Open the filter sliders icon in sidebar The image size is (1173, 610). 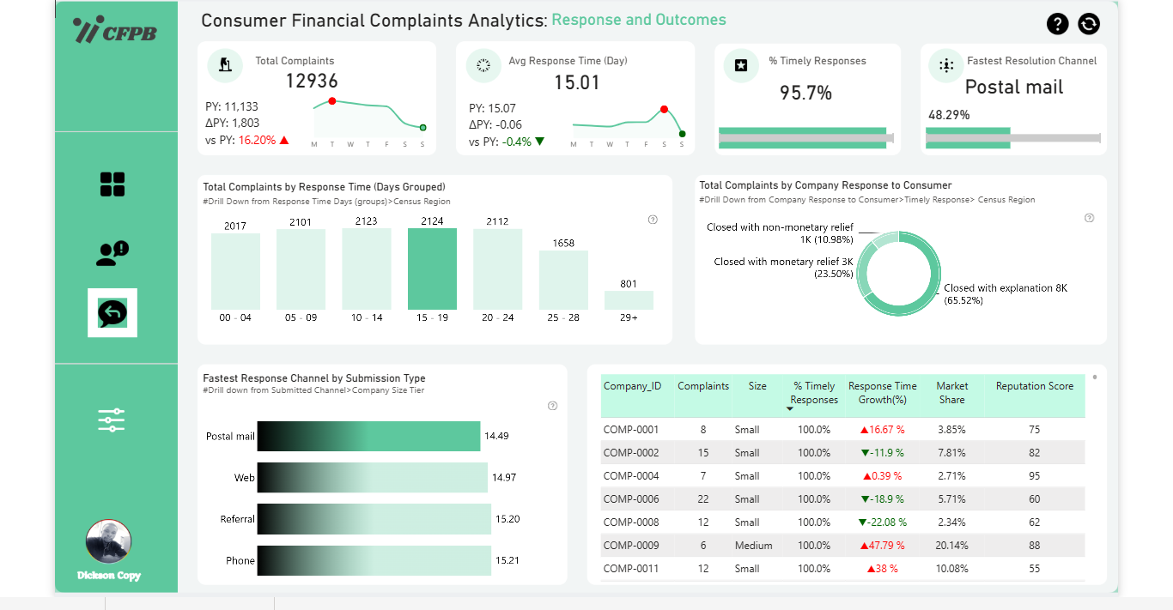(112, 420)
